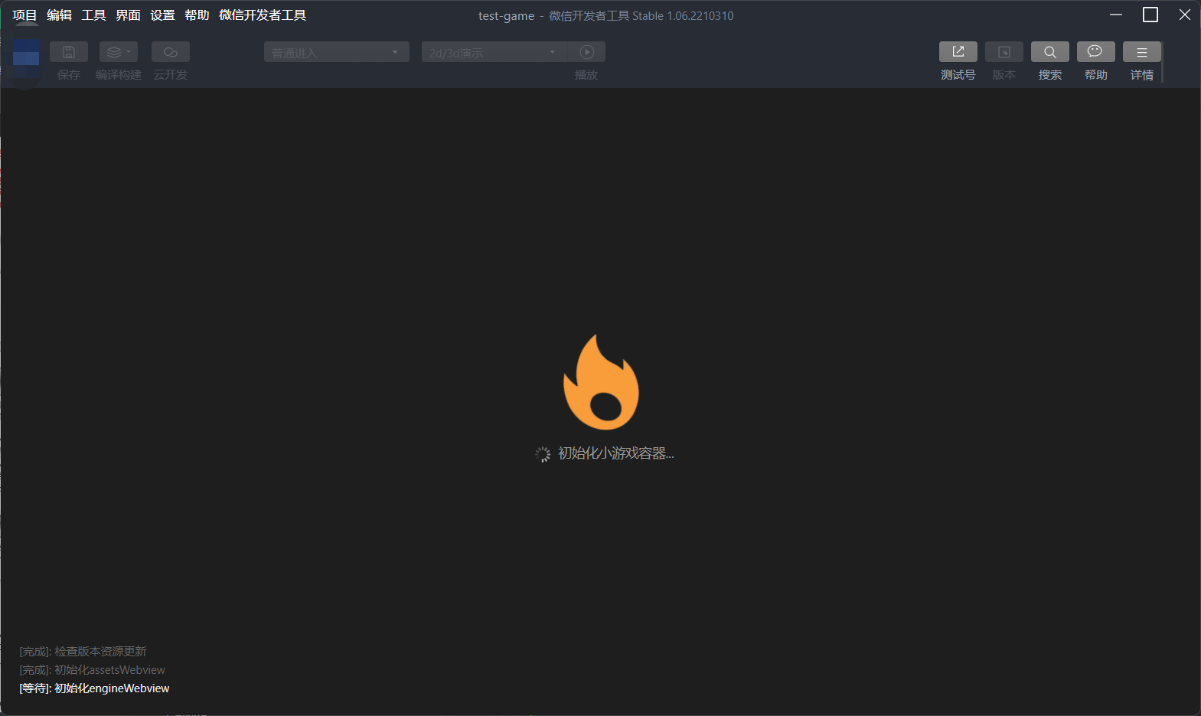Open the 微信开发者工具 menu
Image resolution: width=1201 pixels, height=716 pixels.
point(263,15)
